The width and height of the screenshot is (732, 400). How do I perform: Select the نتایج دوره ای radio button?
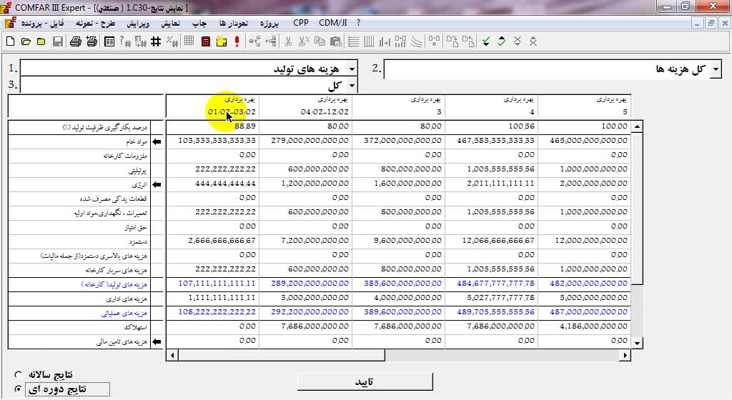19,389
